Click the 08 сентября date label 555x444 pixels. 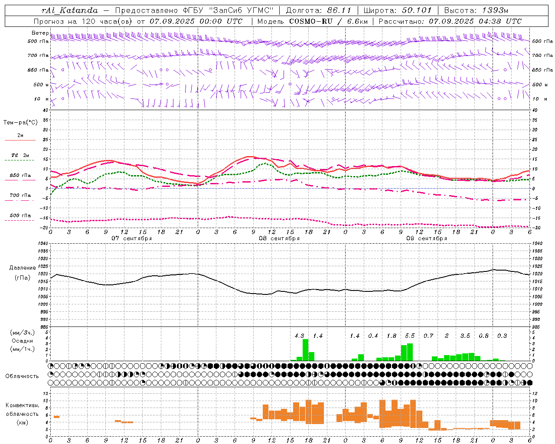[x=279, y=238]
